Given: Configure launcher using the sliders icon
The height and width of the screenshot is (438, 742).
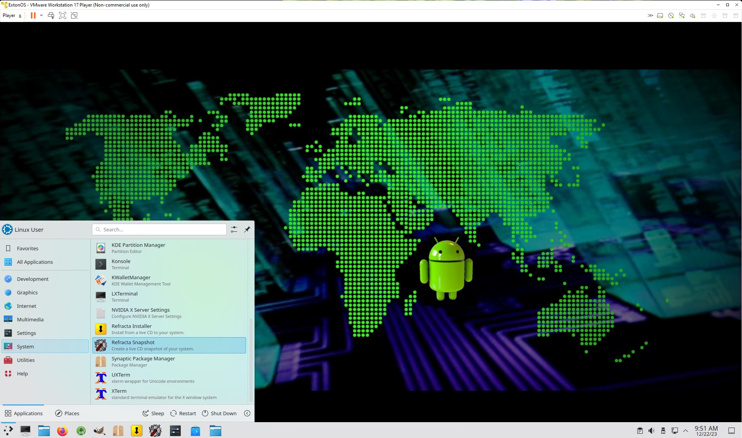Looking at the screenshot, I should pyautogui.click(x=234, y=229).
